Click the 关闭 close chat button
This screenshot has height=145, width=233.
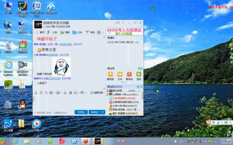point(81,112)
